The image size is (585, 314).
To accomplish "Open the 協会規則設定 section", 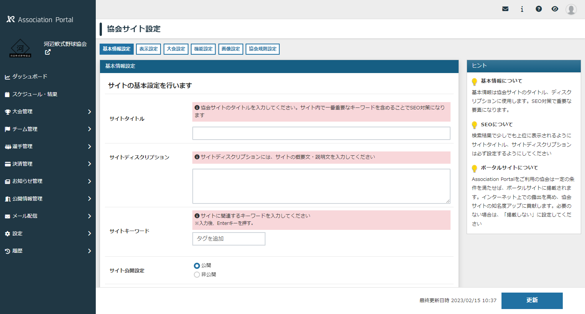I will (262, 49).
